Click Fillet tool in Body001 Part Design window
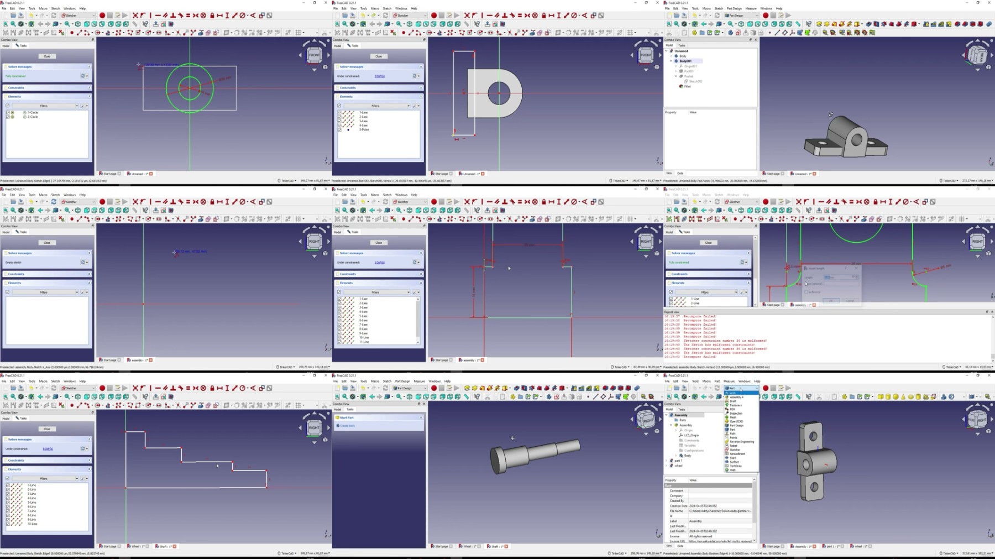 [x=956, y=24]
